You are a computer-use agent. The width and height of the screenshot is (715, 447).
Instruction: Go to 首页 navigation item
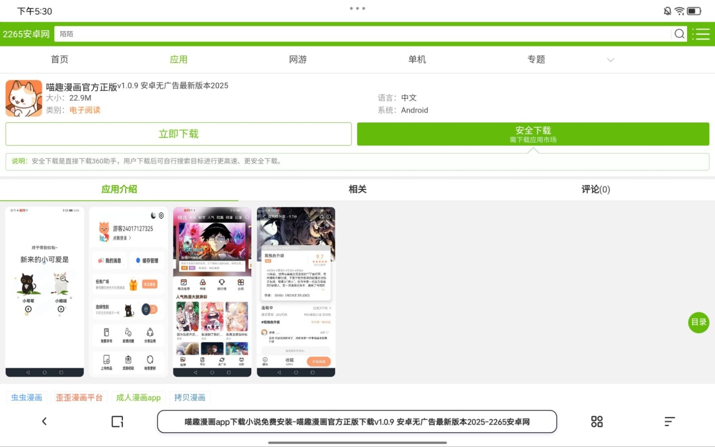point(60,59)
